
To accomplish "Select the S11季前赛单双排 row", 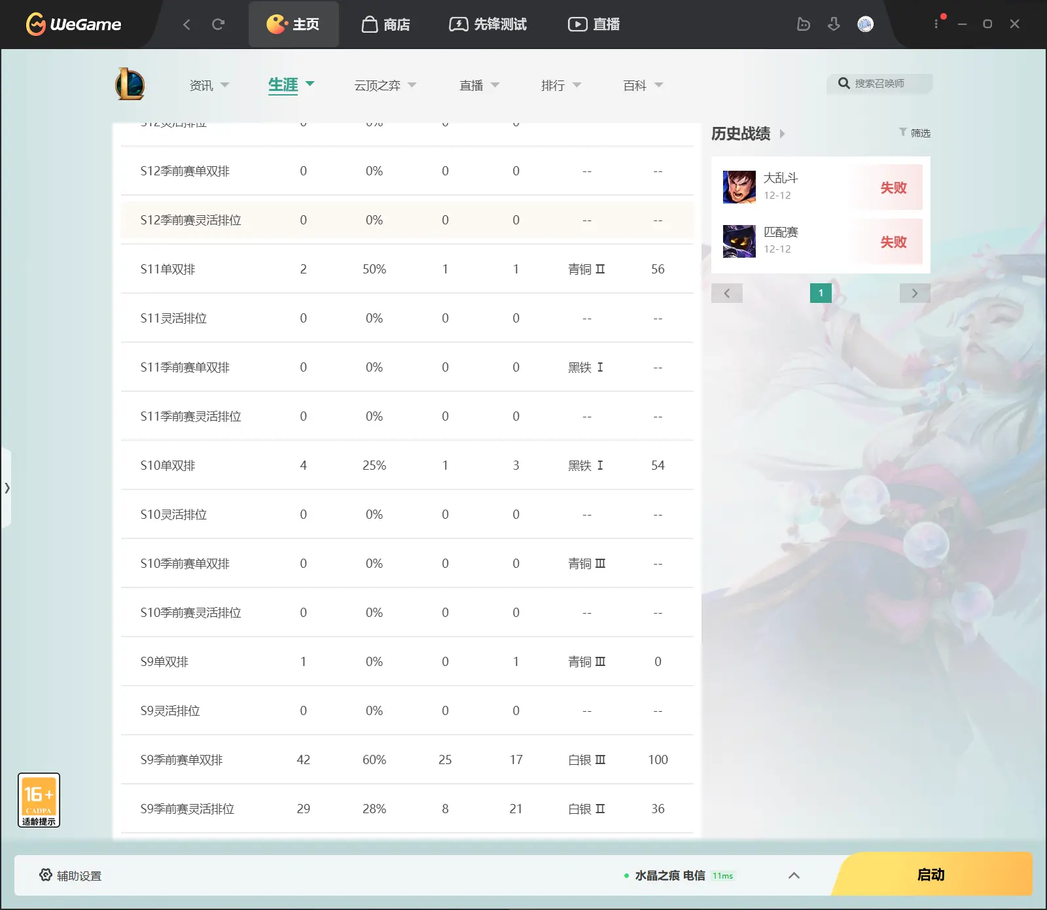I will [x=407, y=367].
